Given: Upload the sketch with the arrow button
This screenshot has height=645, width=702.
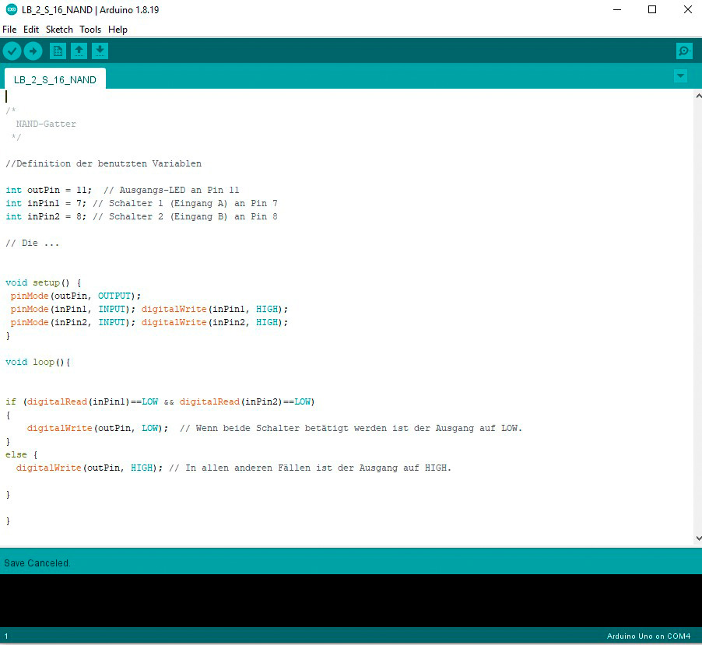Looking at the screenshot, I should tap(33, 51).
